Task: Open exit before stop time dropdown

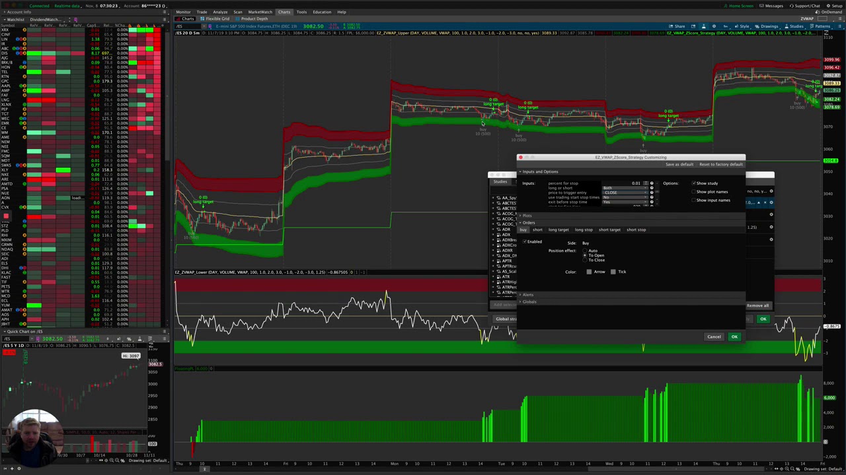Action: pos(624,203)
